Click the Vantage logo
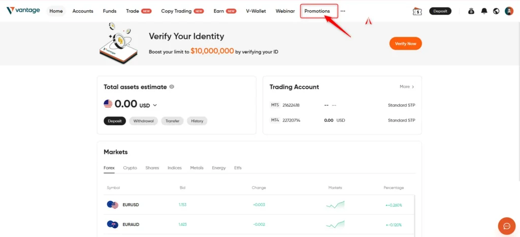This screenshot has height=237, width=520. point(23,11)
